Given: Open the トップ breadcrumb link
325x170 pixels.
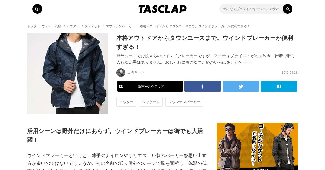Looking at the screenshot, I should 32,26.
